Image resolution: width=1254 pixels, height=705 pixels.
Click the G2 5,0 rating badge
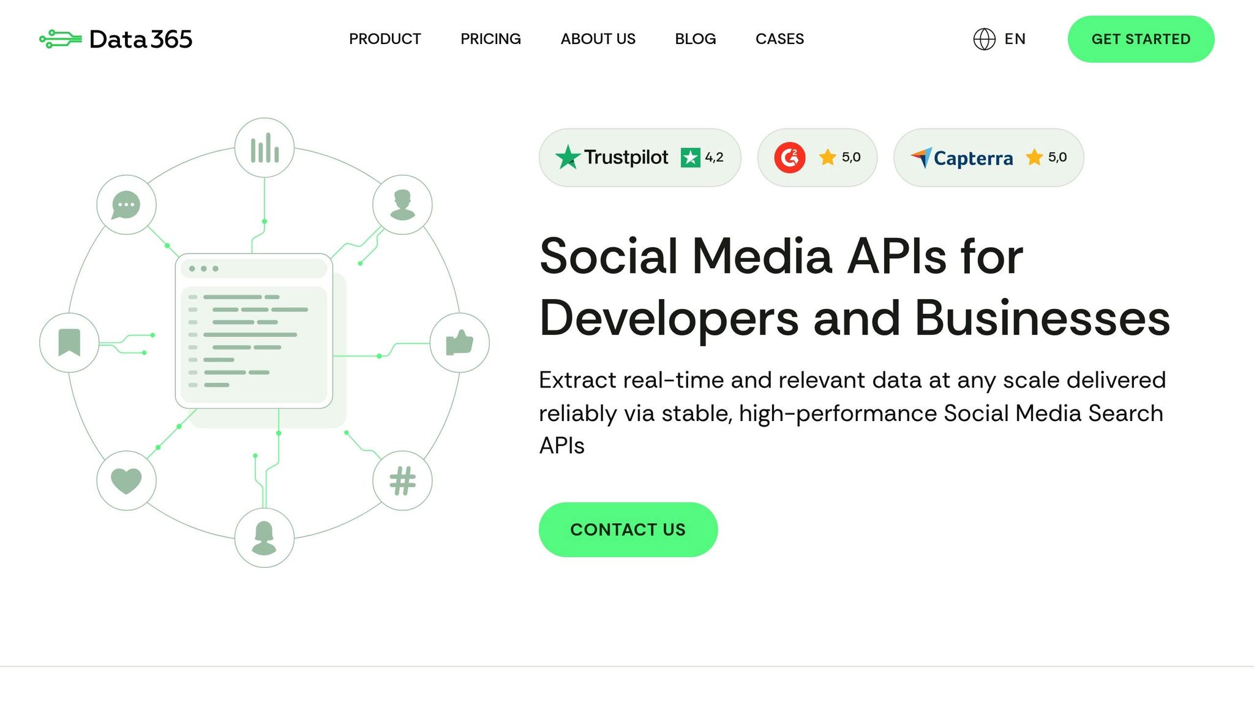[817, 157]
